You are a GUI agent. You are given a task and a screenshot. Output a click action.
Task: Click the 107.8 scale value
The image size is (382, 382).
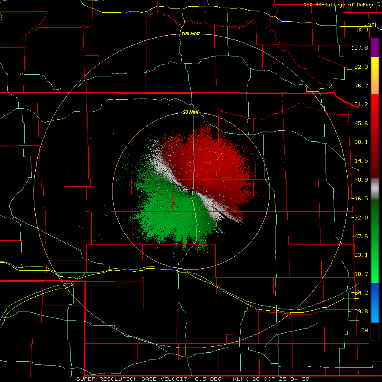point(360,48)
